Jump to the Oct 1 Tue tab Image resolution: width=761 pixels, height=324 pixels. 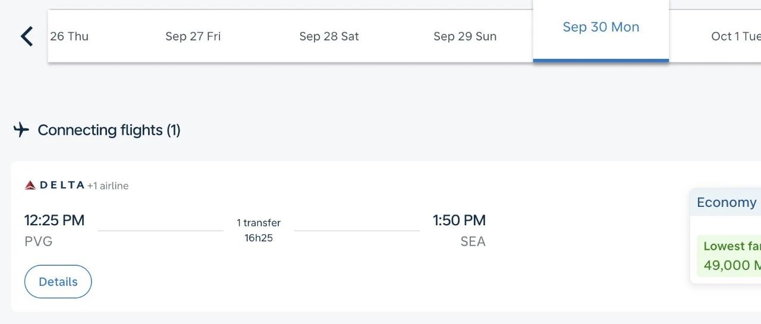pyautogui.click(x=735, y=36)
